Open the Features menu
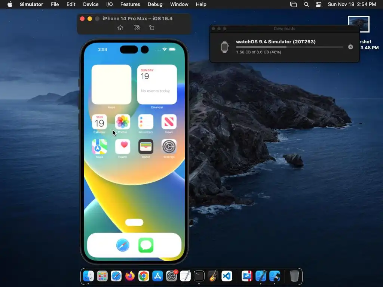The width and height of the screenshot is (383, 287). click(x=130, y=4)
